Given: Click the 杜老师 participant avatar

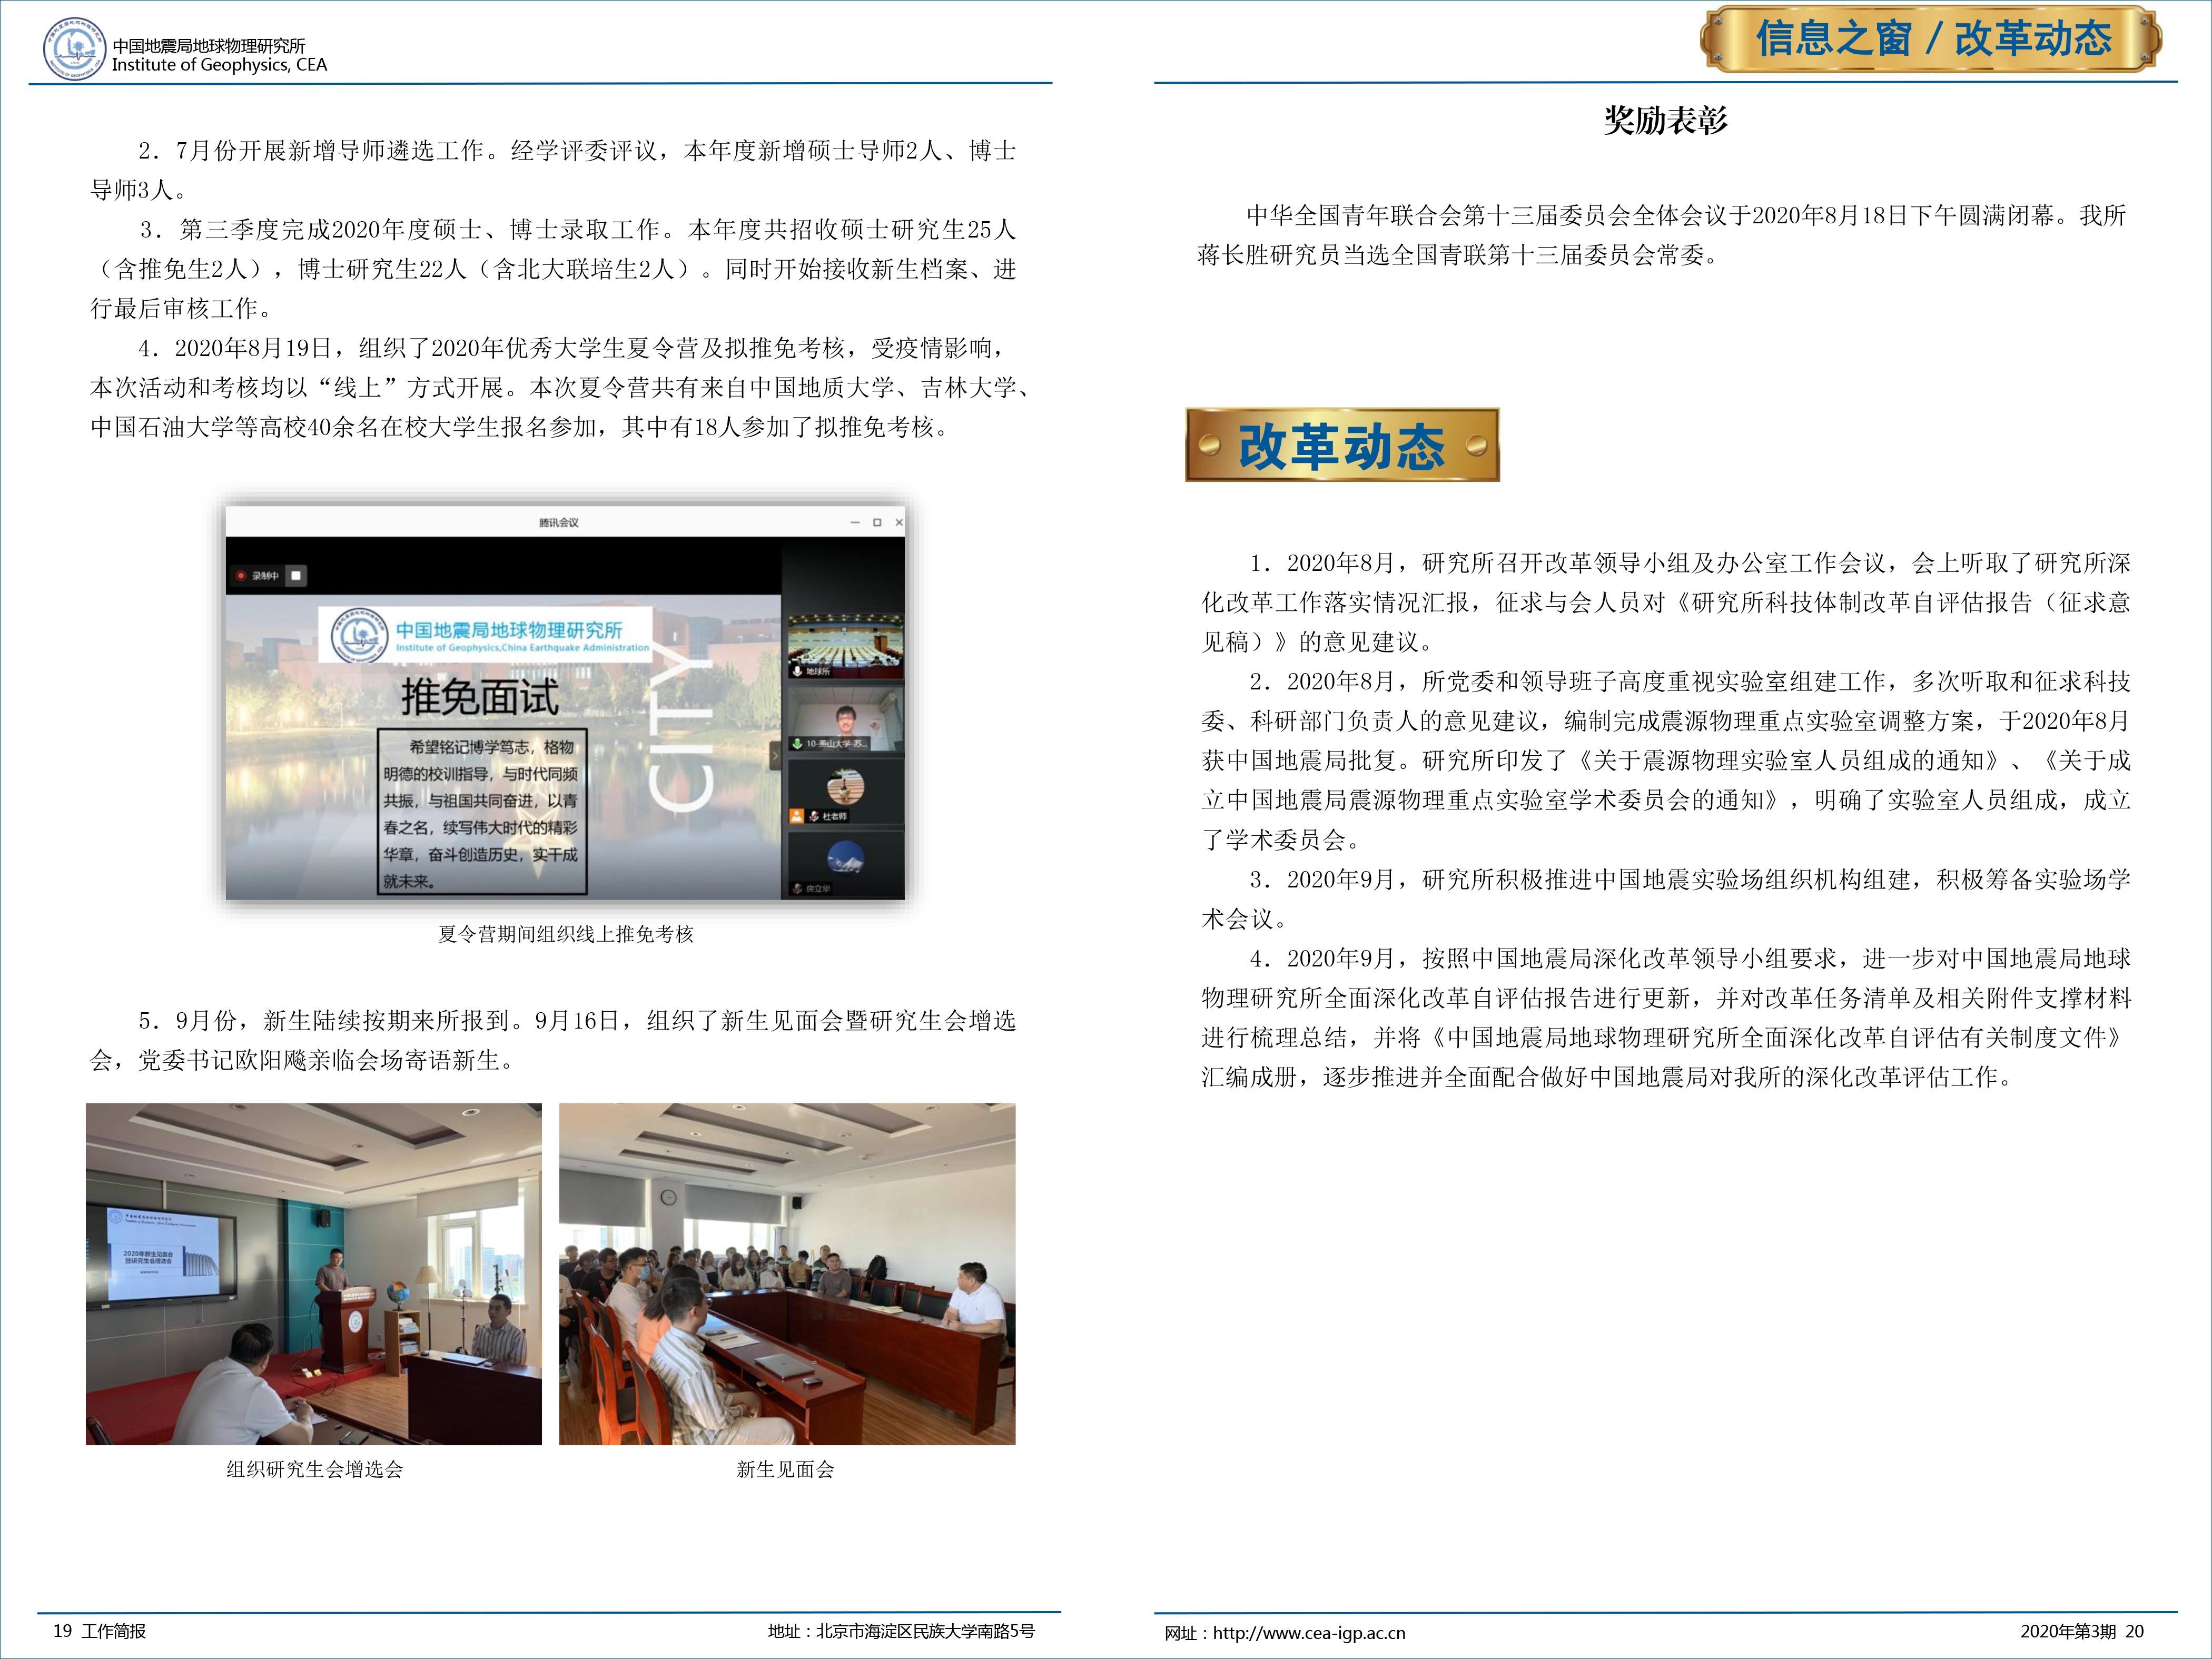Looking at the screenshot, I should pos(845,788).
